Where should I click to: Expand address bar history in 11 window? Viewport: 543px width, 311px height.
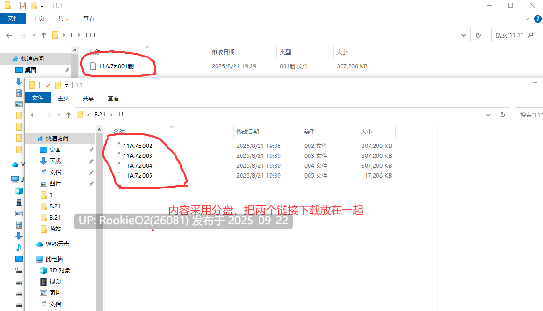click(488, 115)
